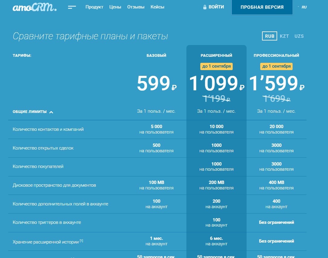The height and width of the screenshot is (258, 328).
Task: Click the amoCRM logo
Action: [x=34, y=7]
